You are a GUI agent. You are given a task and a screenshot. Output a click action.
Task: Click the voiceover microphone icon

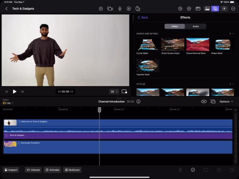pyautogui.click(x=119, y=8)
